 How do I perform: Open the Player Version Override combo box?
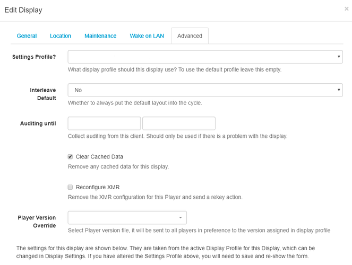click(127, 218)
